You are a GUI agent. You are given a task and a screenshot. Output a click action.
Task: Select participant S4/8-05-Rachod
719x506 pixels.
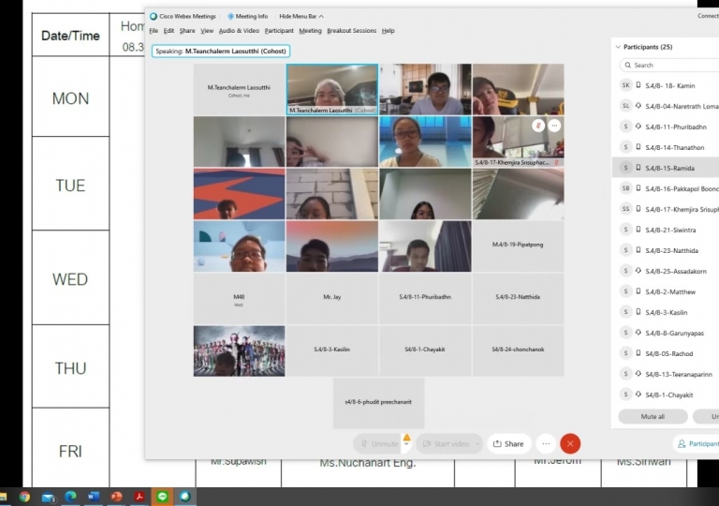point(666,353)
